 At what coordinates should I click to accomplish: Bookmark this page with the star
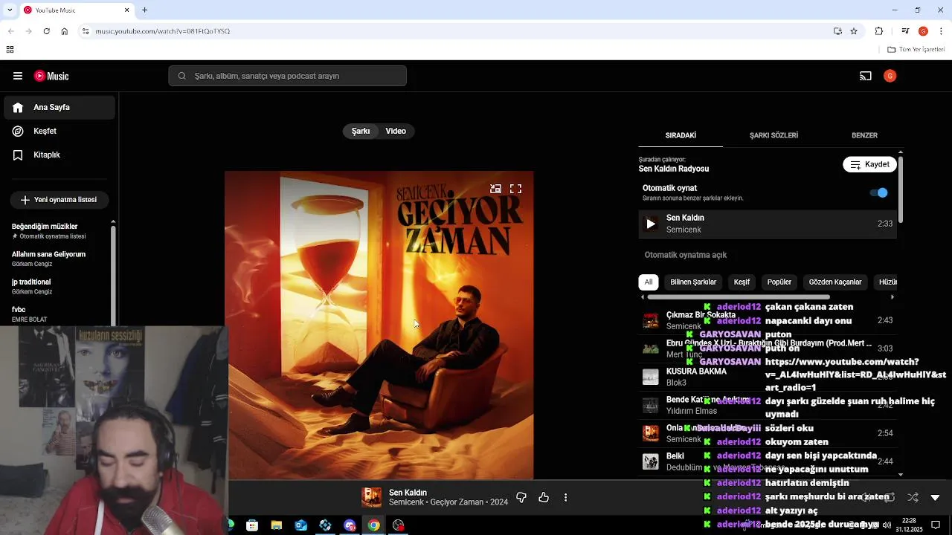point(854,31)
